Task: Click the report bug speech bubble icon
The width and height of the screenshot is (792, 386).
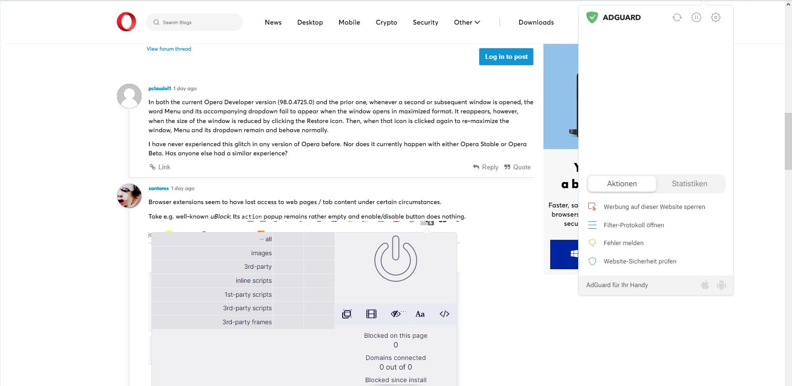Action: [592, 243]
